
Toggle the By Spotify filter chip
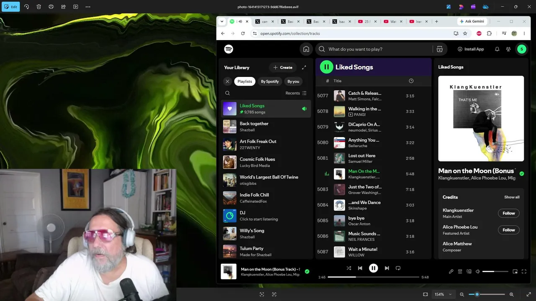(270, 82)
